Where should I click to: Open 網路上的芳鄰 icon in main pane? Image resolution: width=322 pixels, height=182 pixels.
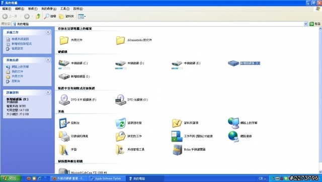click(233, 123)
